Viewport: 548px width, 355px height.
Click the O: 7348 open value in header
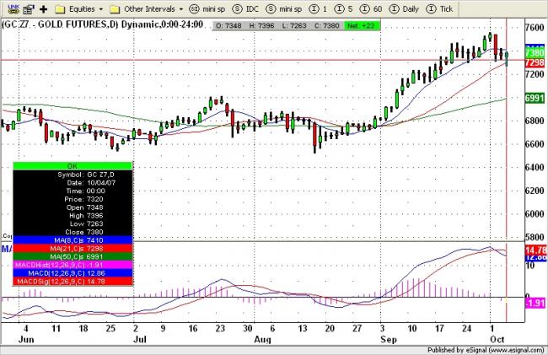[x=228, y=25]
